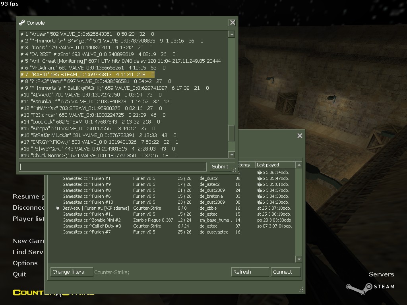The image size is (407, 305).
Task: Sort servers by Last played column
Action: coord(275,165)
